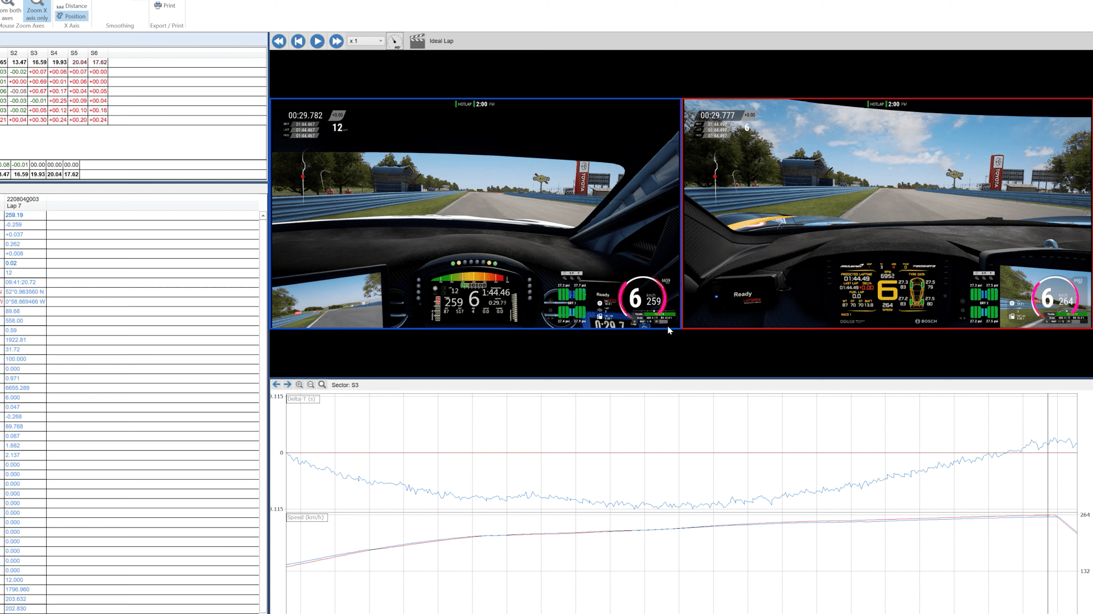Click the zoom in magnifier above the graph
Image resolution: width=1093 pixels, height=614 pixels.
(299, 384)
